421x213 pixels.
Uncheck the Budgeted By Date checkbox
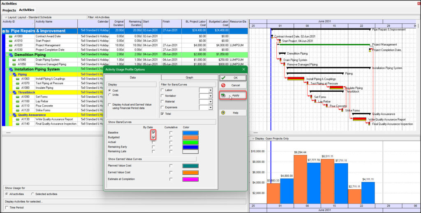click(x=153, y=137)
